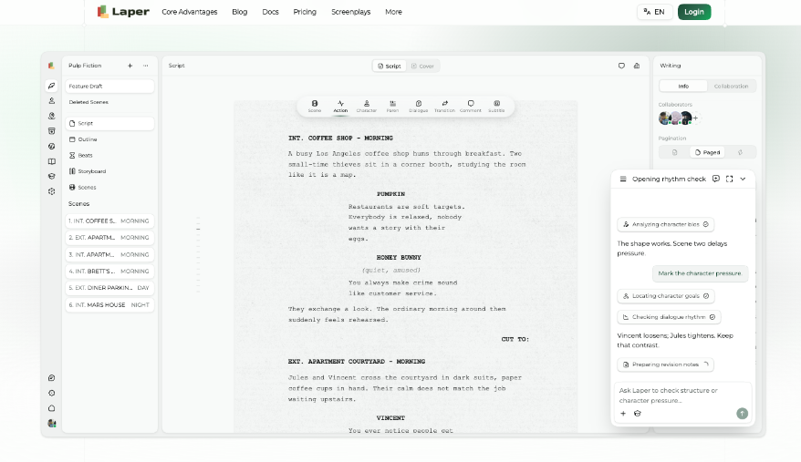Jump to scene 4 INT. BRETT'S
This screenshot has height=462, width=801.
click(109, 271)
